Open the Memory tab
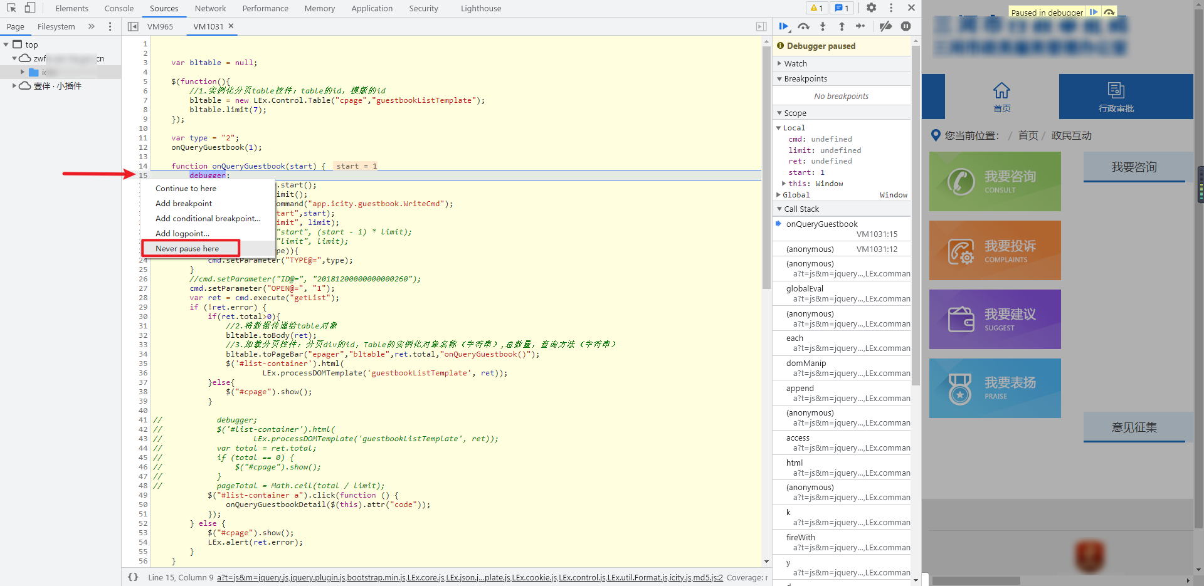Viewport: 1204px width, 586px height. (x=320, y=8)
